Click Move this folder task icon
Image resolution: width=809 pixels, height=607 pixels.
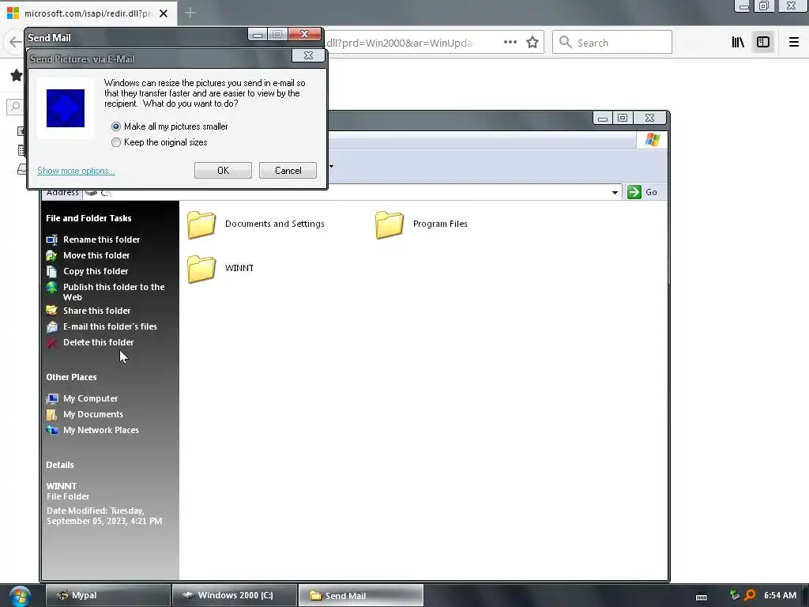51,255
